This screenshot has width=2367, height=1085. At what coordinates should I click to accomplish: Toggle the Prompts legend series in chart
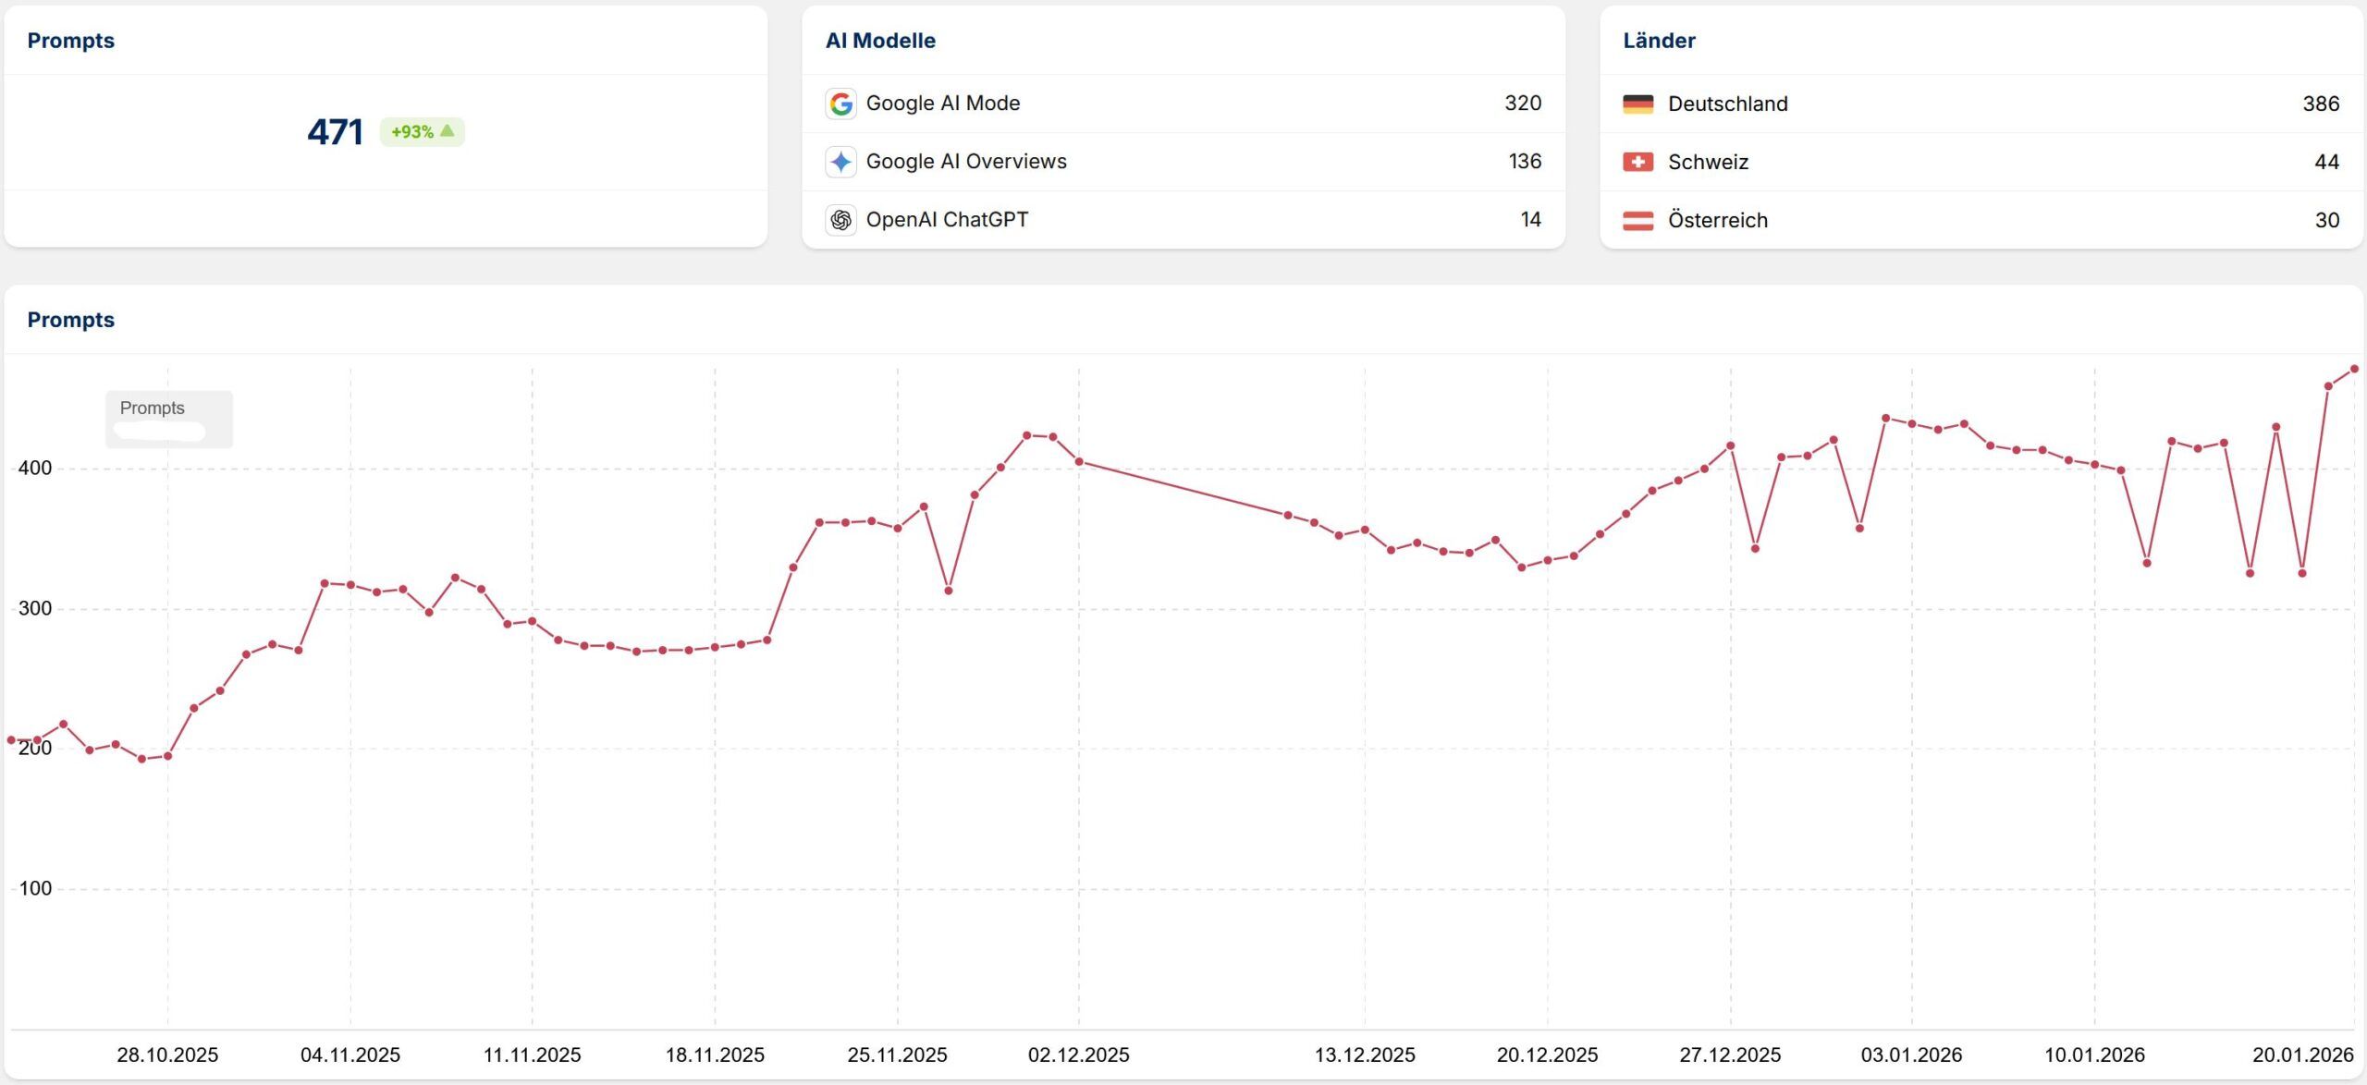(153, 408)
